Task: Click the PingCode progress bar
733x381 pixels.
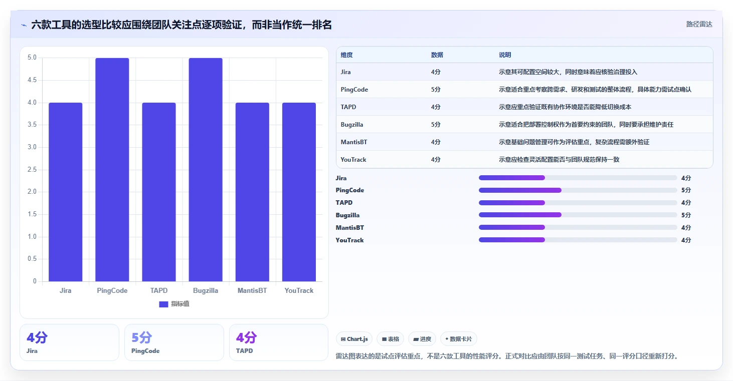Action: tap(578, 190)
